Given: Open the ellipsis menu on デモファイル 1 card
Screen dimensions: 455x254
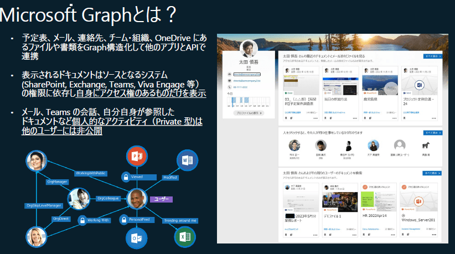Looking at the screenshot, I should tap(354, 235).
